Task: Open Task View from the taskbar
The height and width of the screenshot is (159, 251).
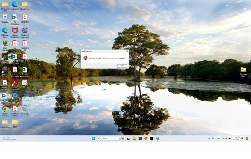Action: coord(128,138)
